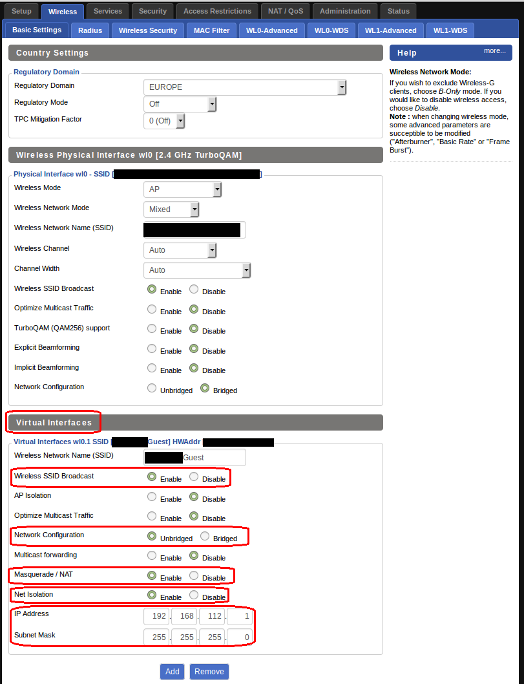The image size is (524, 684).
Task: Click the wl0 SSID name field
Action: (194, 230)
